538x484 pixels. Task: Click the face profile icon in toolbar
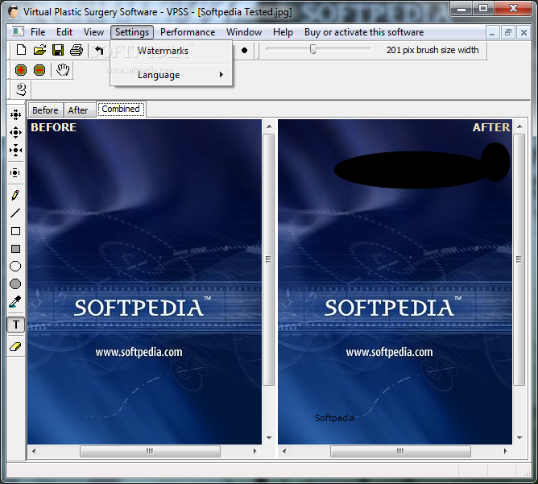21,89
